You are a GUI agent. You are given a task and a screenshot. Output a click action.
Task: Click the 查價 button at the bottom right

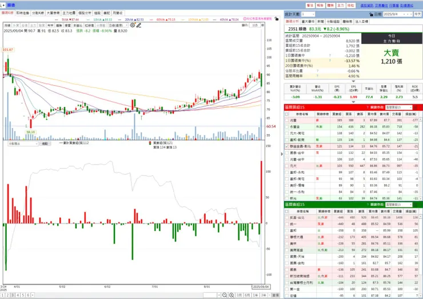(x=276, y=295)
